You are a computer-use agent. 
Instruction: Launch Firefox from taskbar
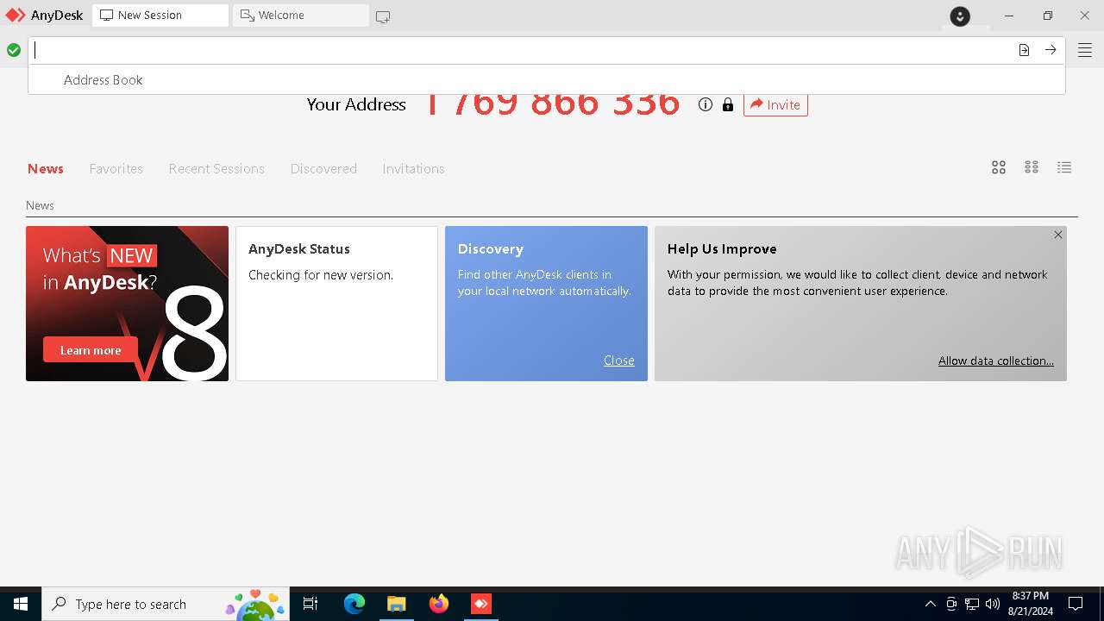(439, 604)
